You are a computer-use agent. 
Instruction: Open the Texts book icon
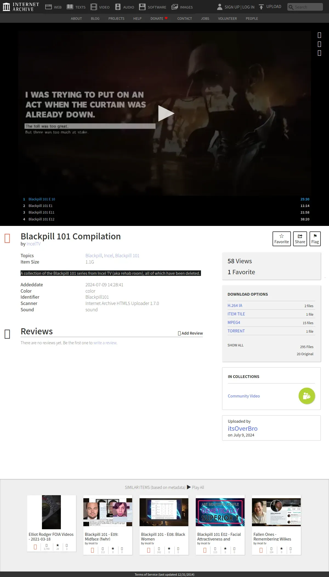coord(70,7)
